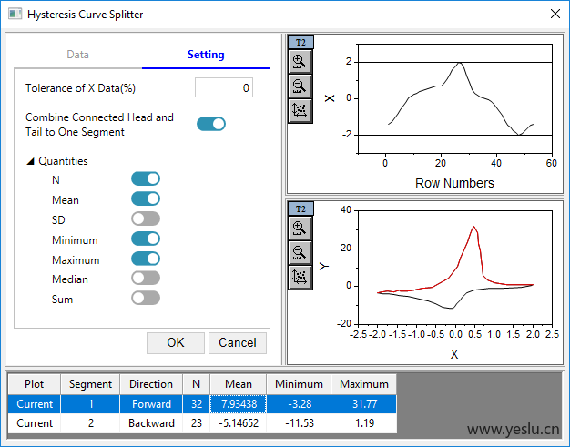This screenshot has height=447, width=570.
Task: Select the Forward direction cell
Action: [151, 404]
